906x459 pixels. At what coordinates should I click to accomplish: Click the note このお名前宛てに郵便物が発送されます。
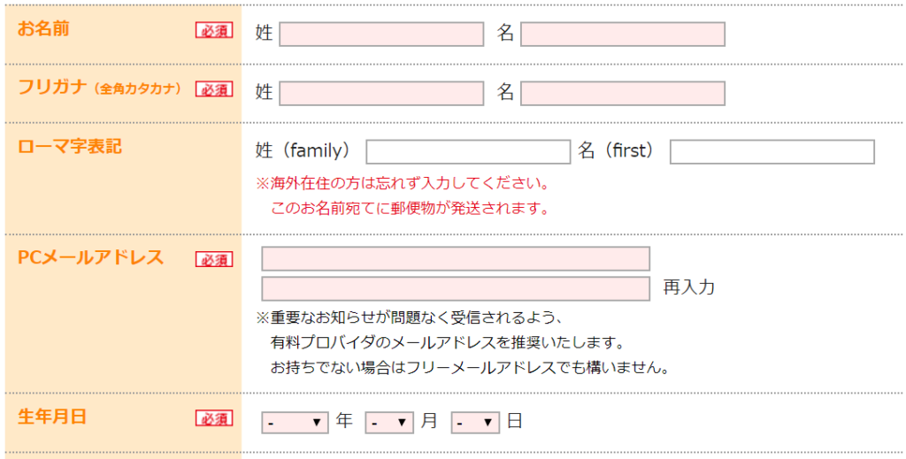tap(411, 209)
